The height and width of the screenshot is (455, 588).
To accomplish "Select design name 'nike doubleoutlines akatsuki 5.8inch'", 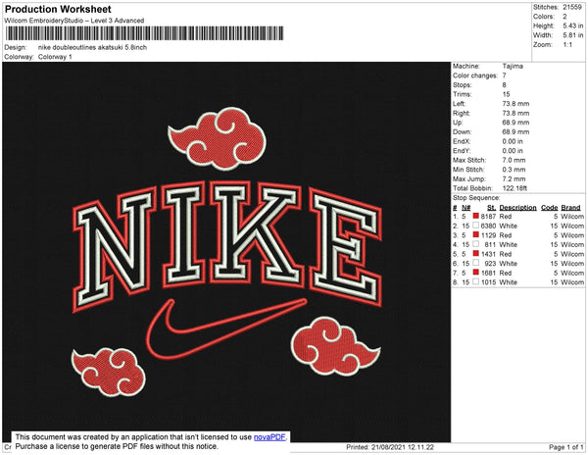I will 93,47.
